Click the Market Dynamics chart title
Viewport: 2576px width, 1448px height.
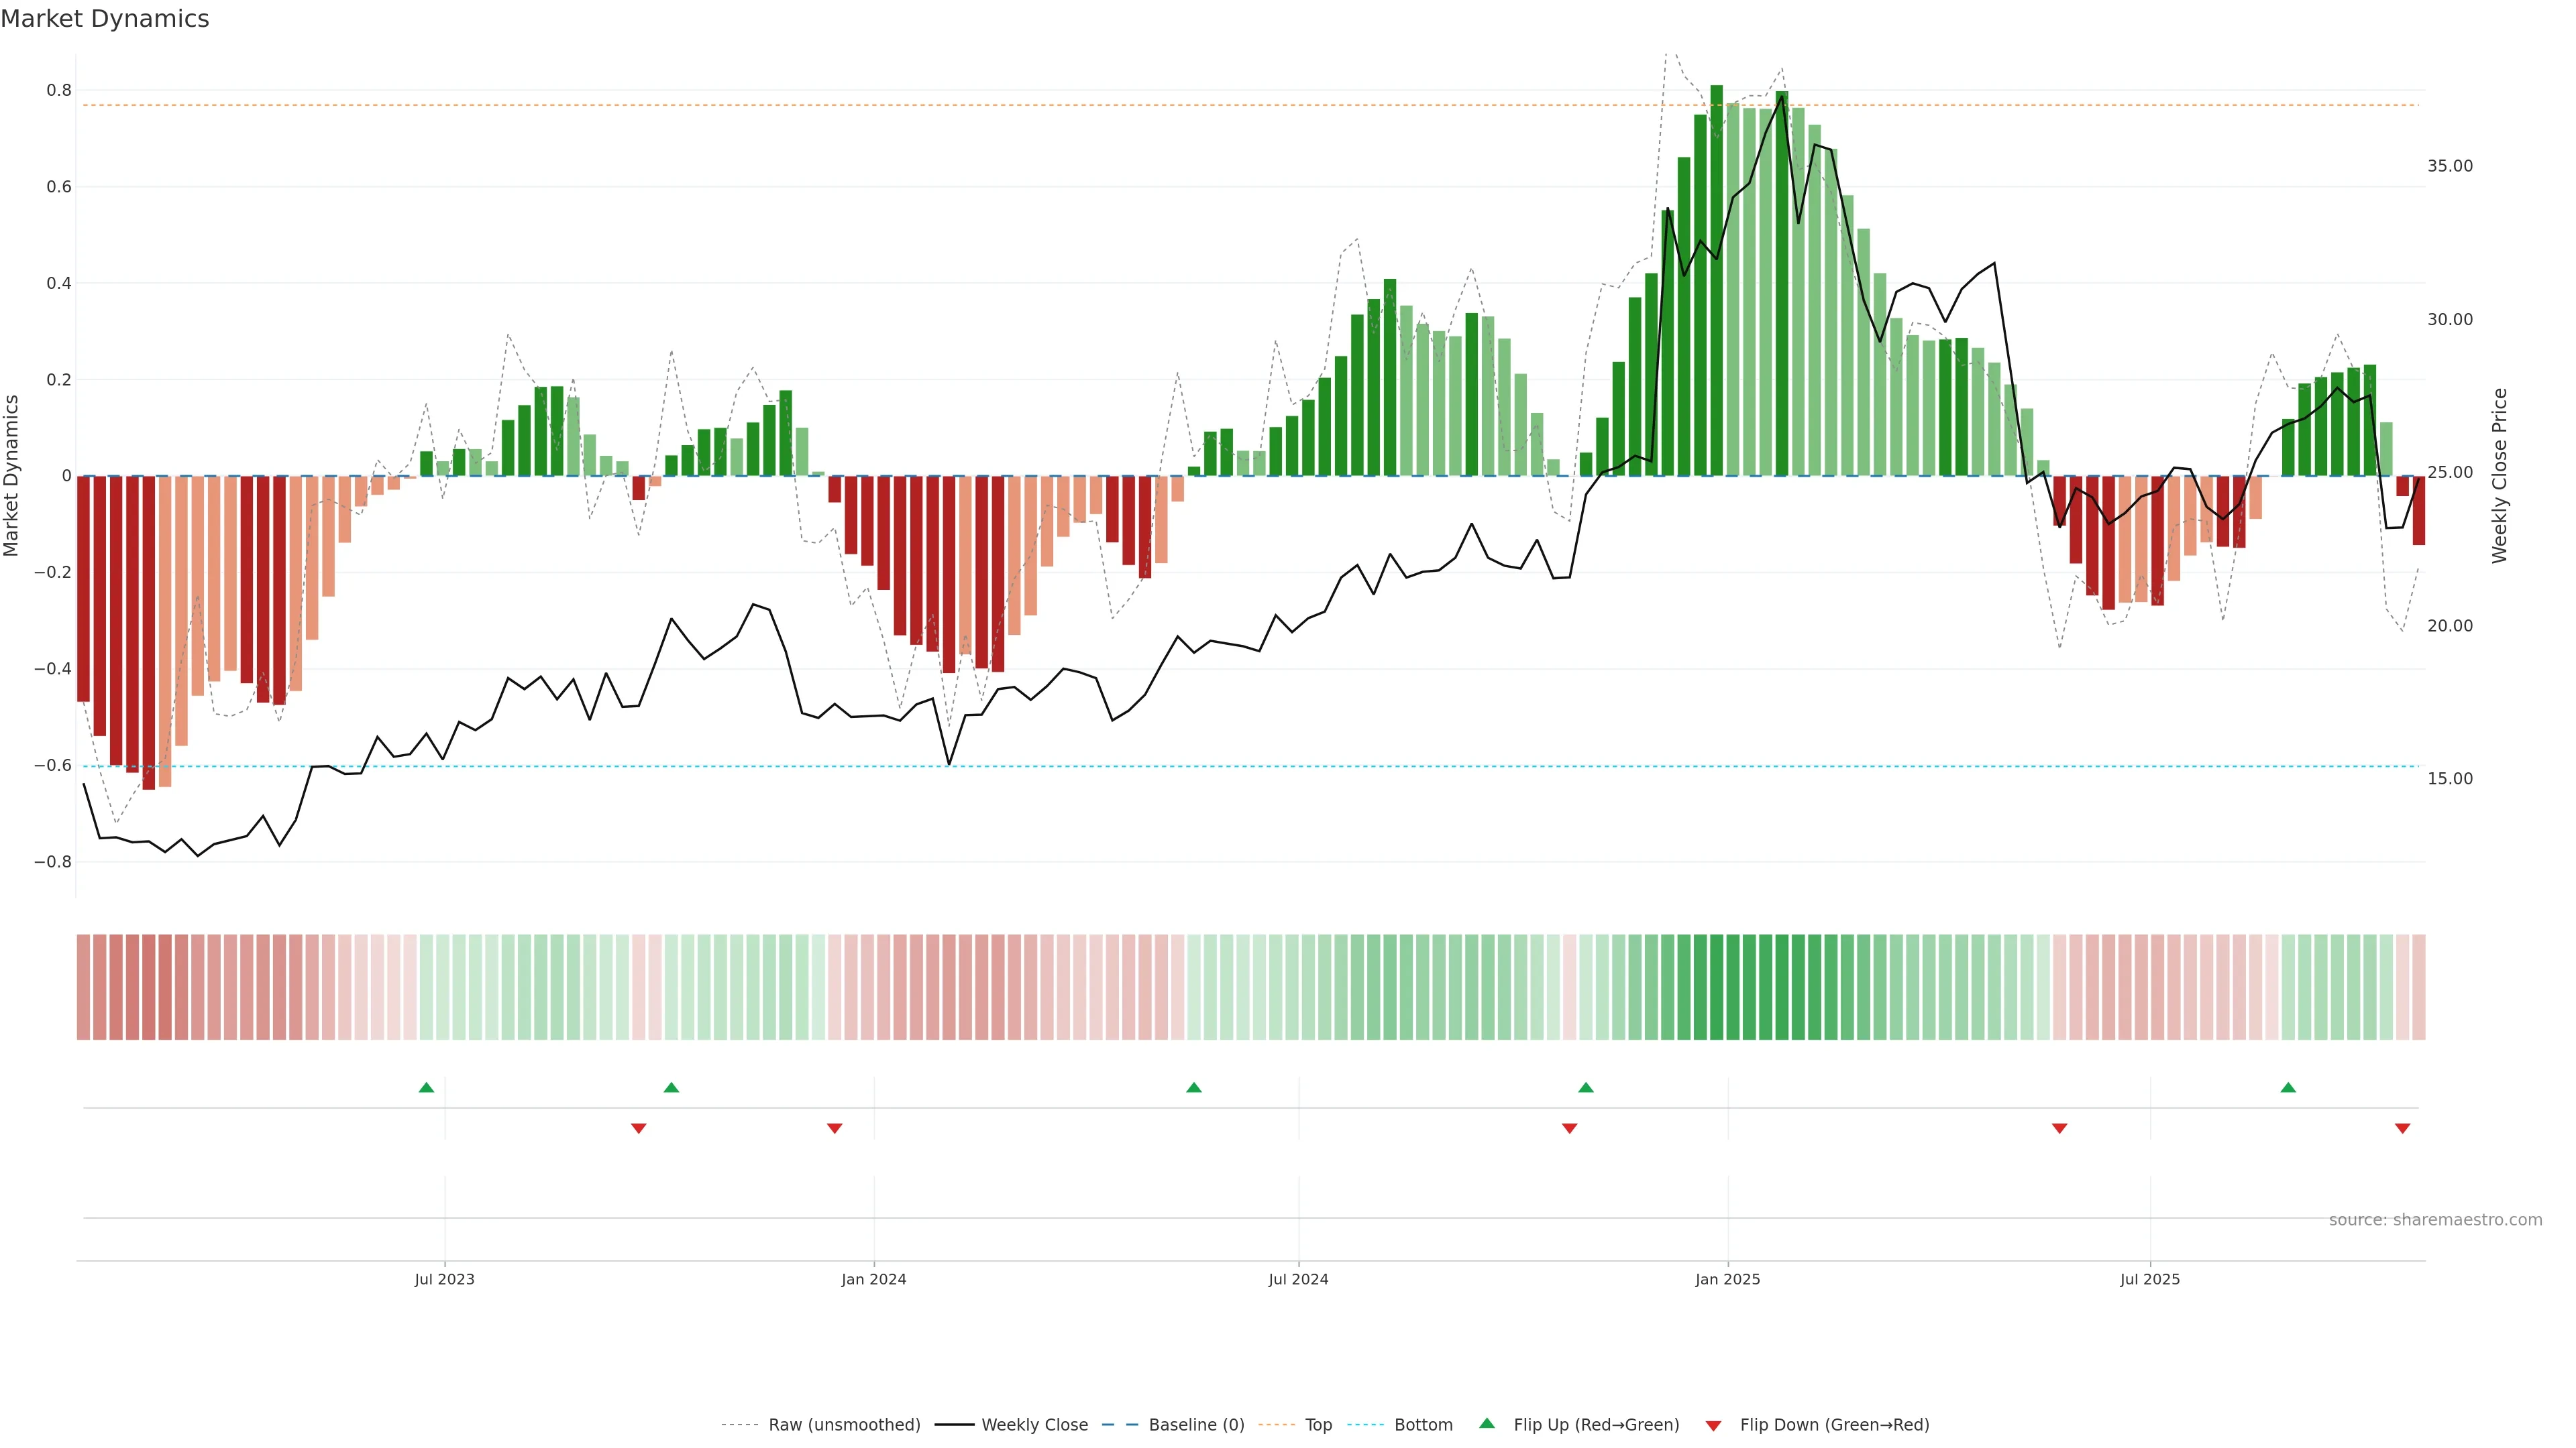105,19
